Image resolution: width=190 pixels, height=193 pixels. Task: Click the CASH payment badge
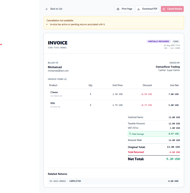coord(176,41)
